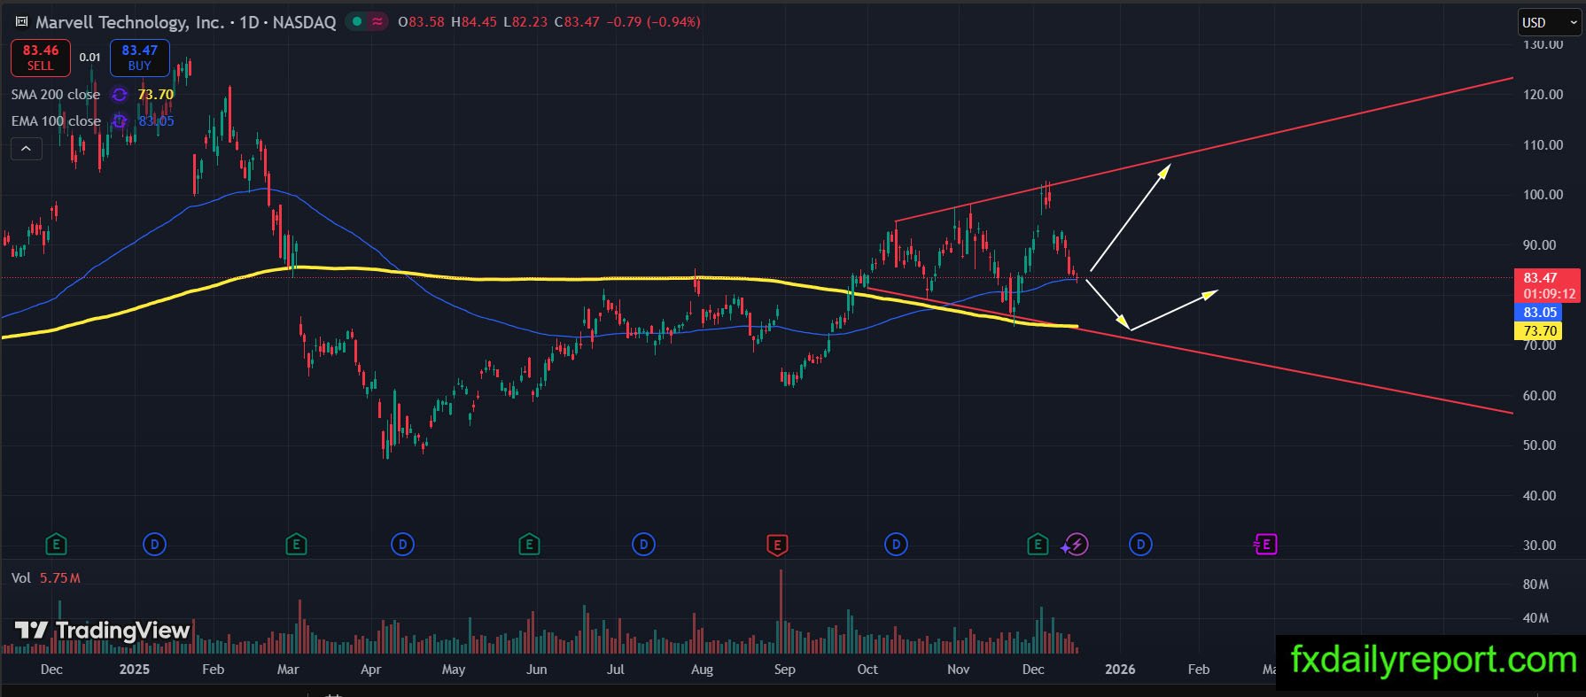Click the blue 83.05 EMA price label on axis
Image resolution: width=1586 pixels, height=697 pixels.
tap(1540, 313)
